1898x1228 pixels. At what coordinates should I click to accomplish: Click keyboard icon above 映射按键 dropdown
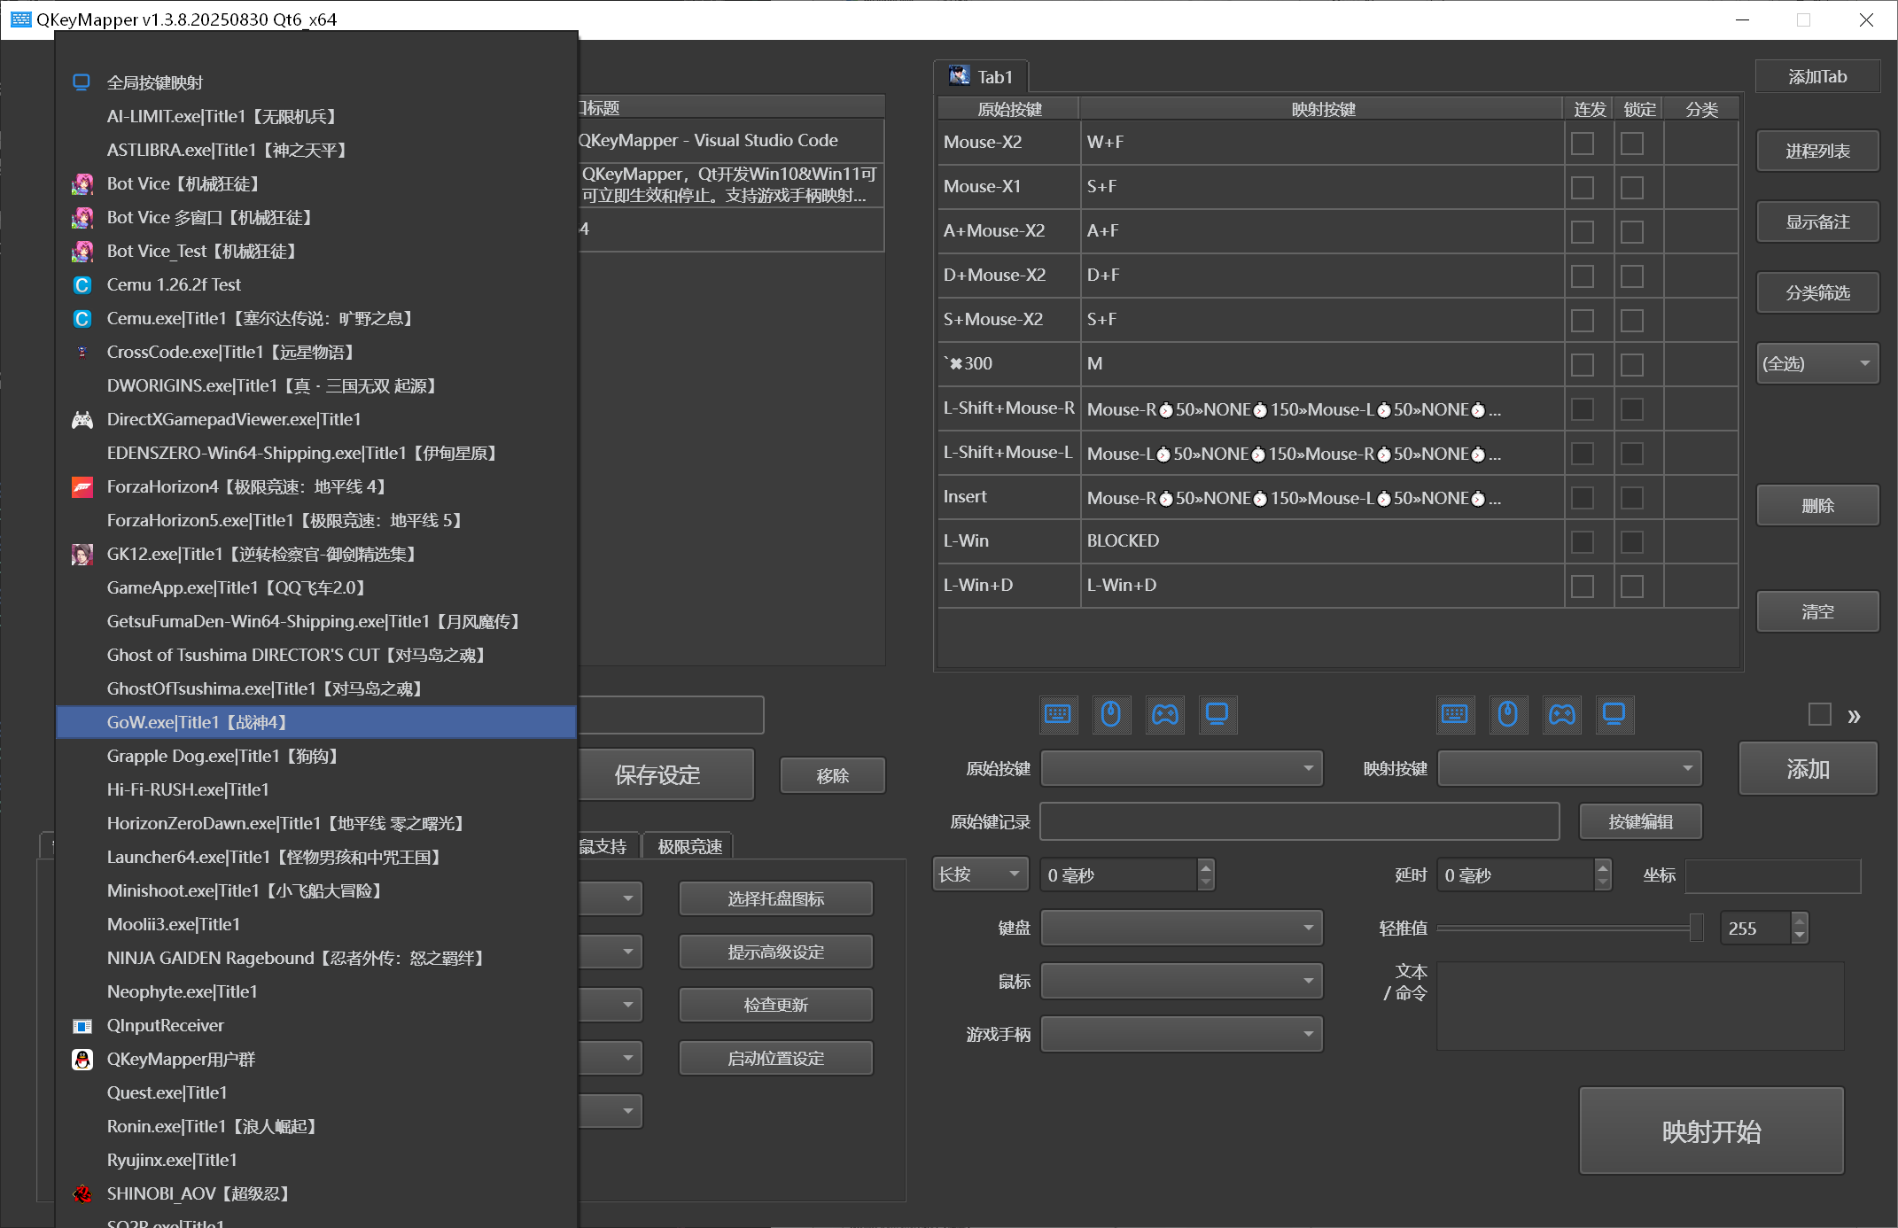pos(1455,714)
